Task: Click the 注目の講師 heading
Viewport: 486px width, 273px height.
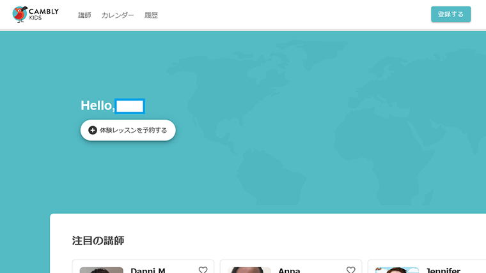Action: click(98, 240)
